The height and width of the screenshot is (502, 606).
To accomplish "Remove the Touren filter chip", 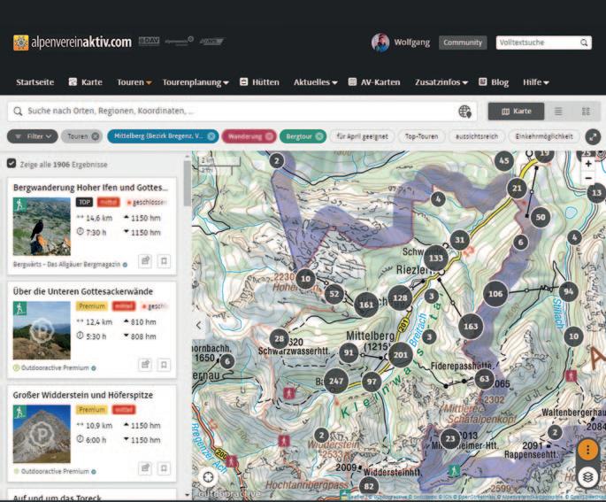I will click(95, 136).
